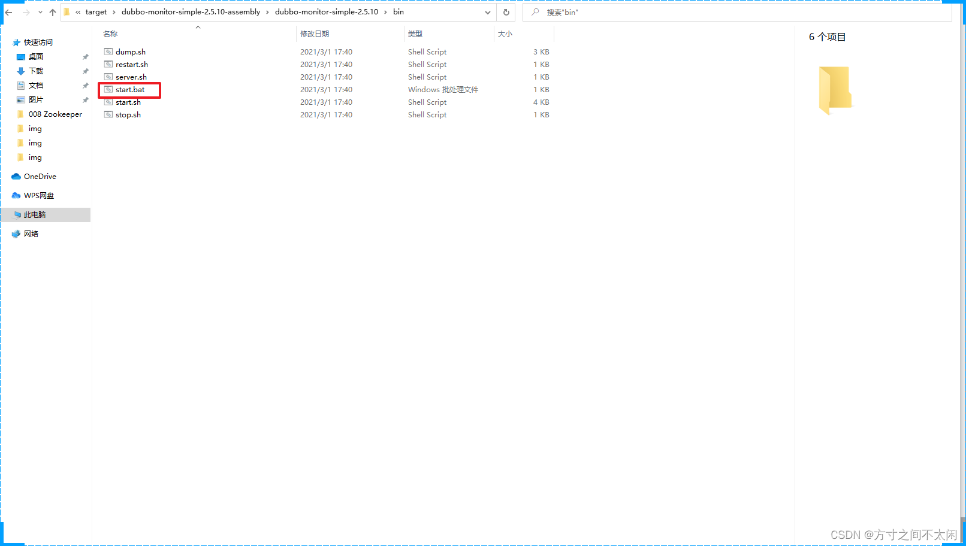This screenshot has height=546, width=966.
Task: Open the recent locations history chevron
Action: (x=40, y=12)
